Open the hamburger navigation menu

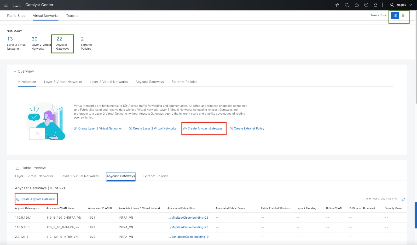point(6,5)
